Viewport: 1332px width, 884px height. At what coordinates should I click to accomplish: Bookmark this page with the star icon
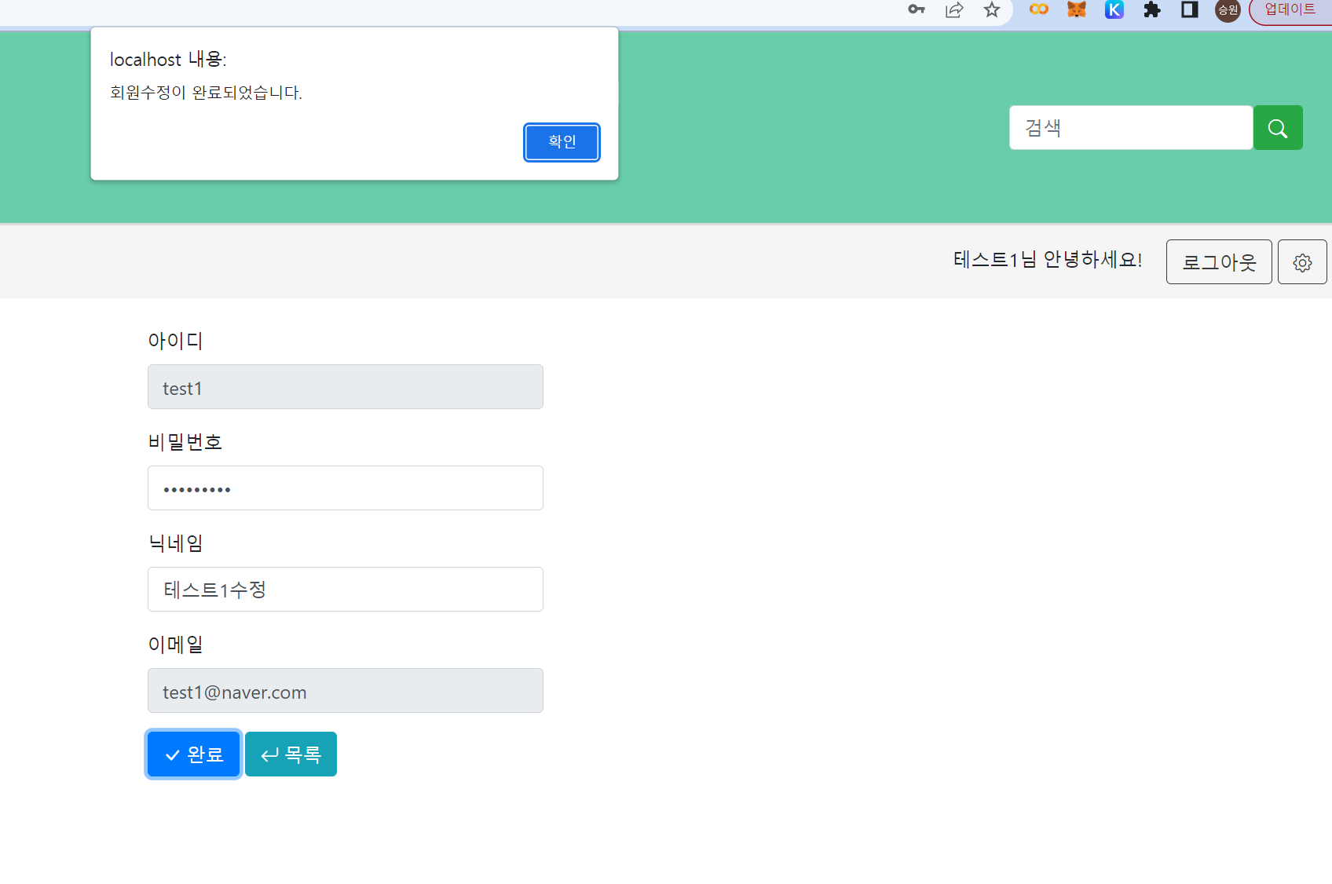[991, 11]
